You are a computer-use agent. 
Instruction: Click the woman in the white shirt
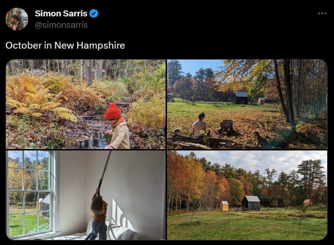point(200,125)
